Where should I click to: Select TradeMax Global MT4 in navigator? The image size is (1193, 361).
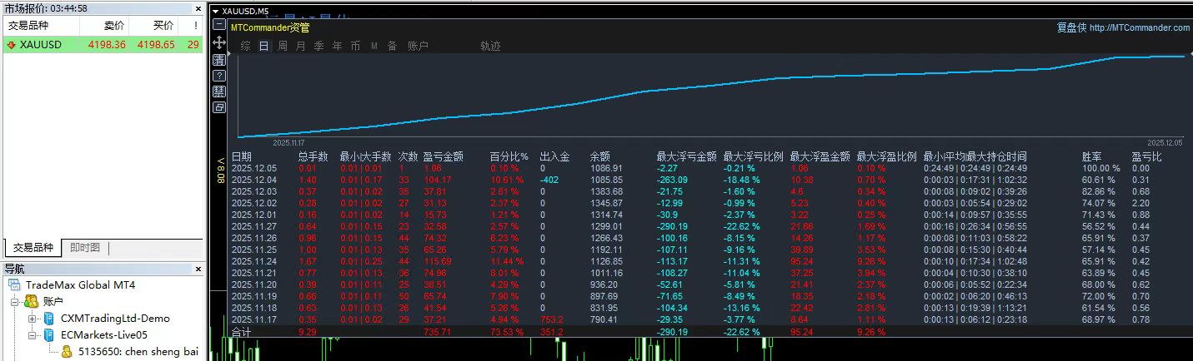point(80,284)
